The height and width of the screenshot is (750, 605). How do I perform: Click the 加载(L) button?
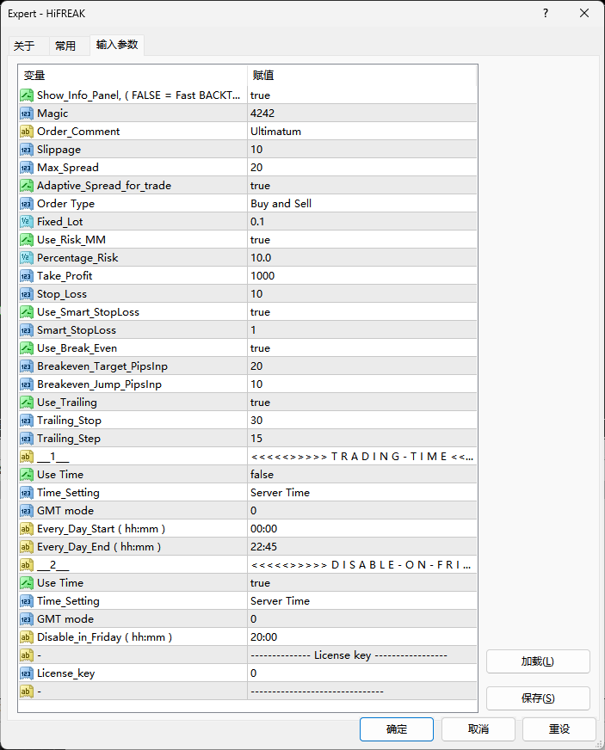point(538,661)
